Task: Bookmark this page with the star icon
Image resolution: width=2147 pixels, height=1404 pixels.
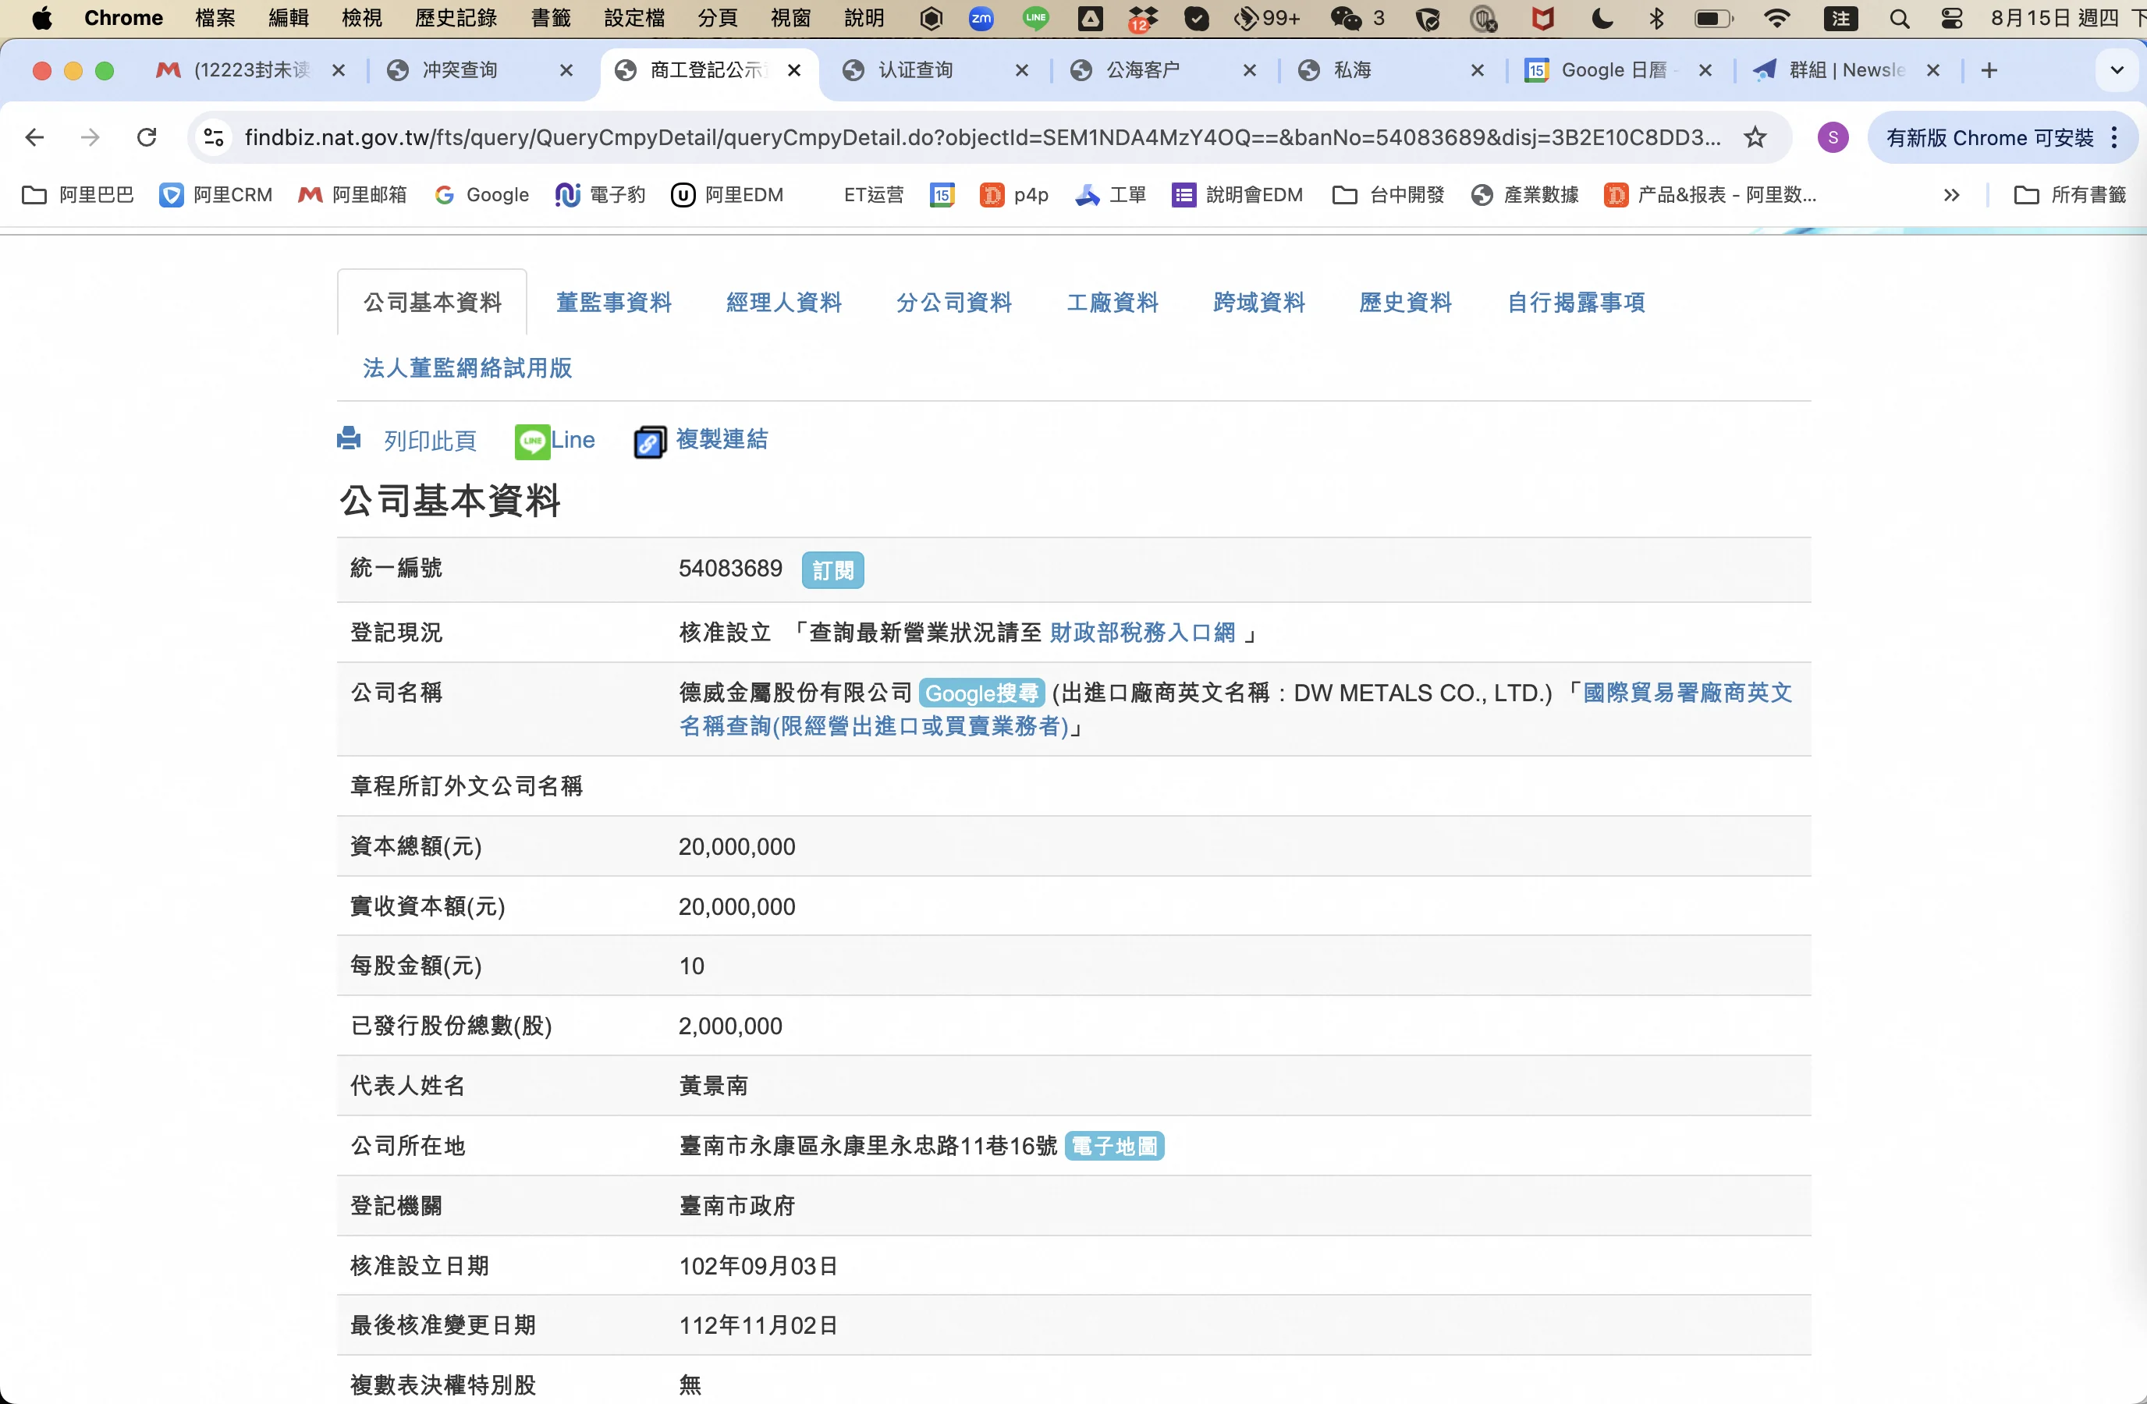Action: coord(1755,138)
